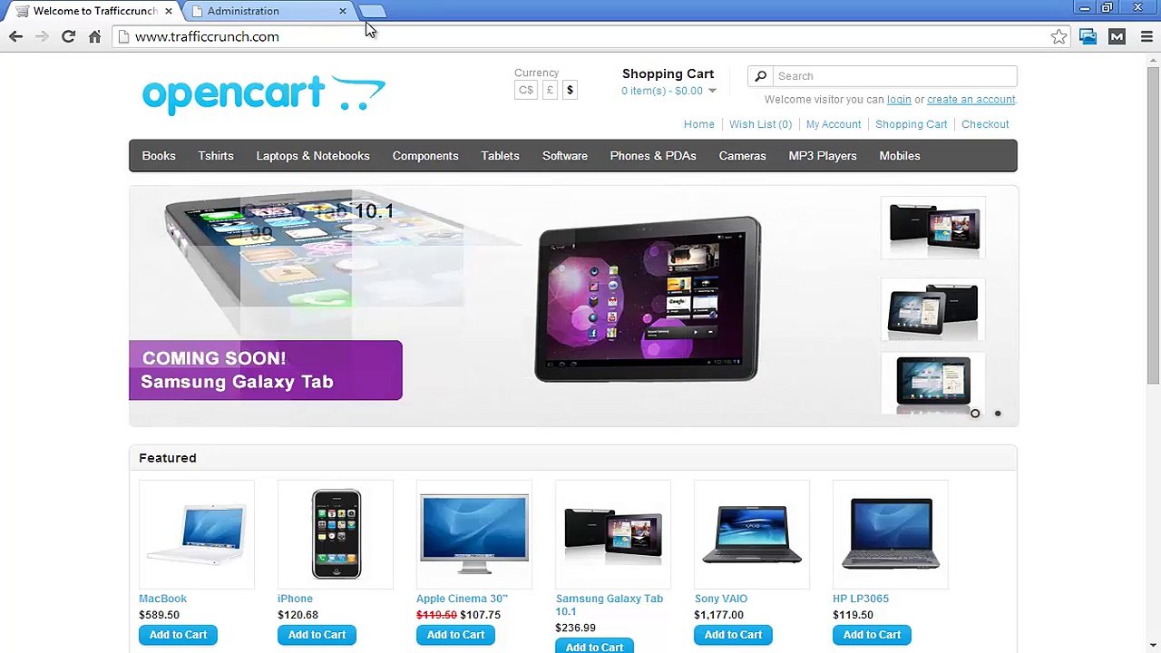Add the Apple Cinema 30" to cart

[455, 635]
